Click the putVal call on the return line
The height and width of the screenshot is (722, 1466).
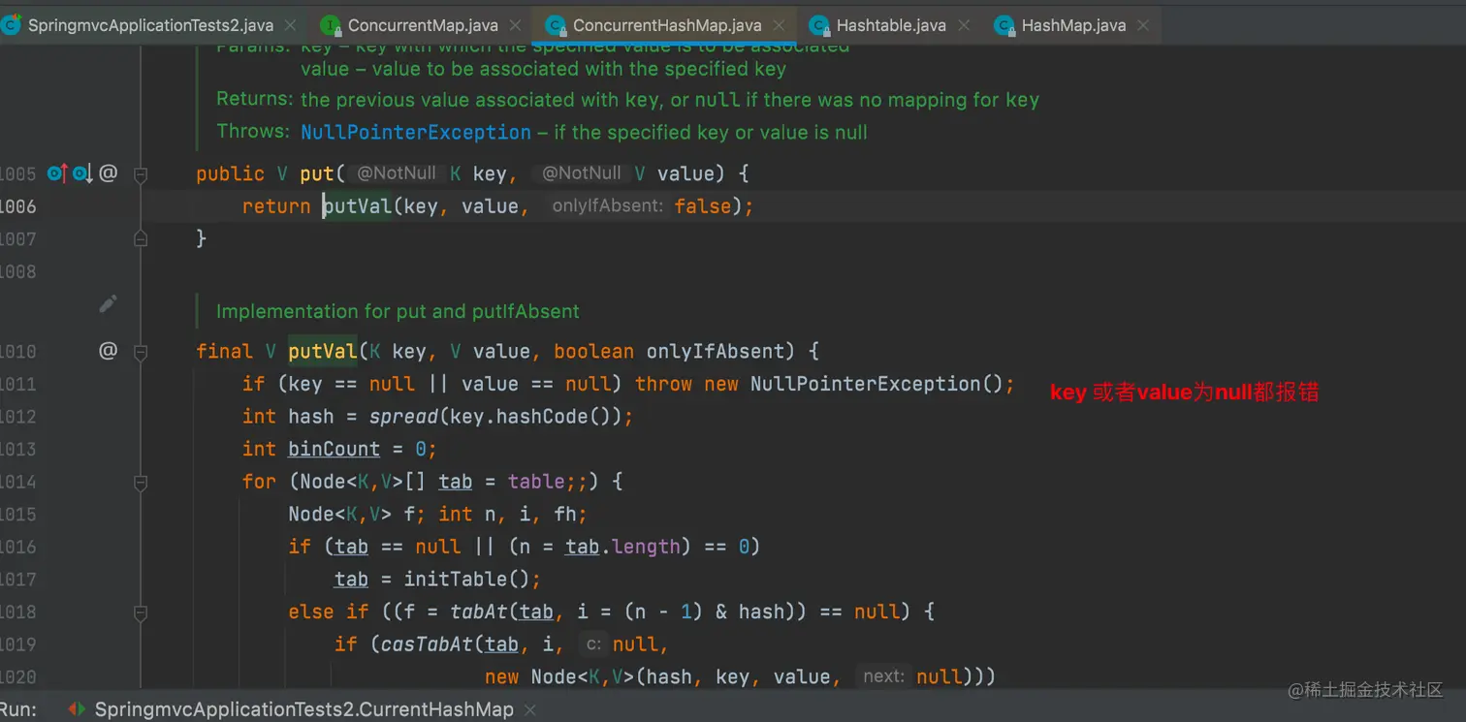358,206
